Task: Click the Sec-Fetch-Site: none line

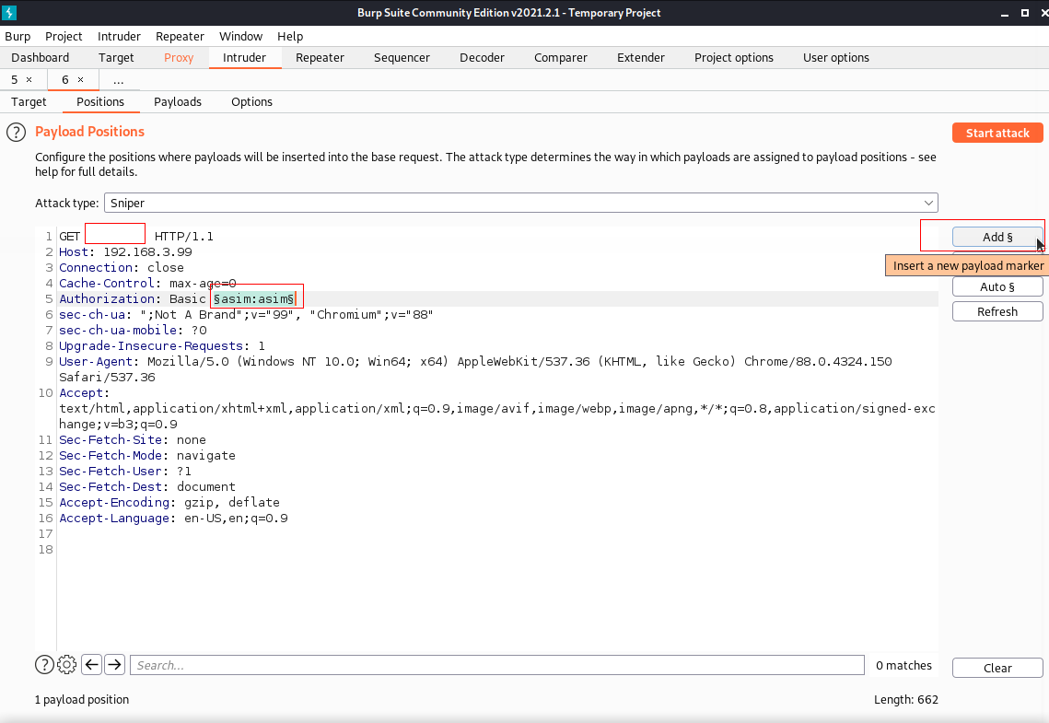Action: coord(133,439)
